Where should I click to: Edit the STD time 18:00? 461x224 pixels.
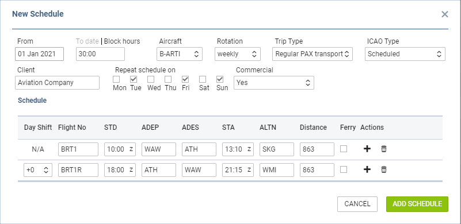click(120, 169)
